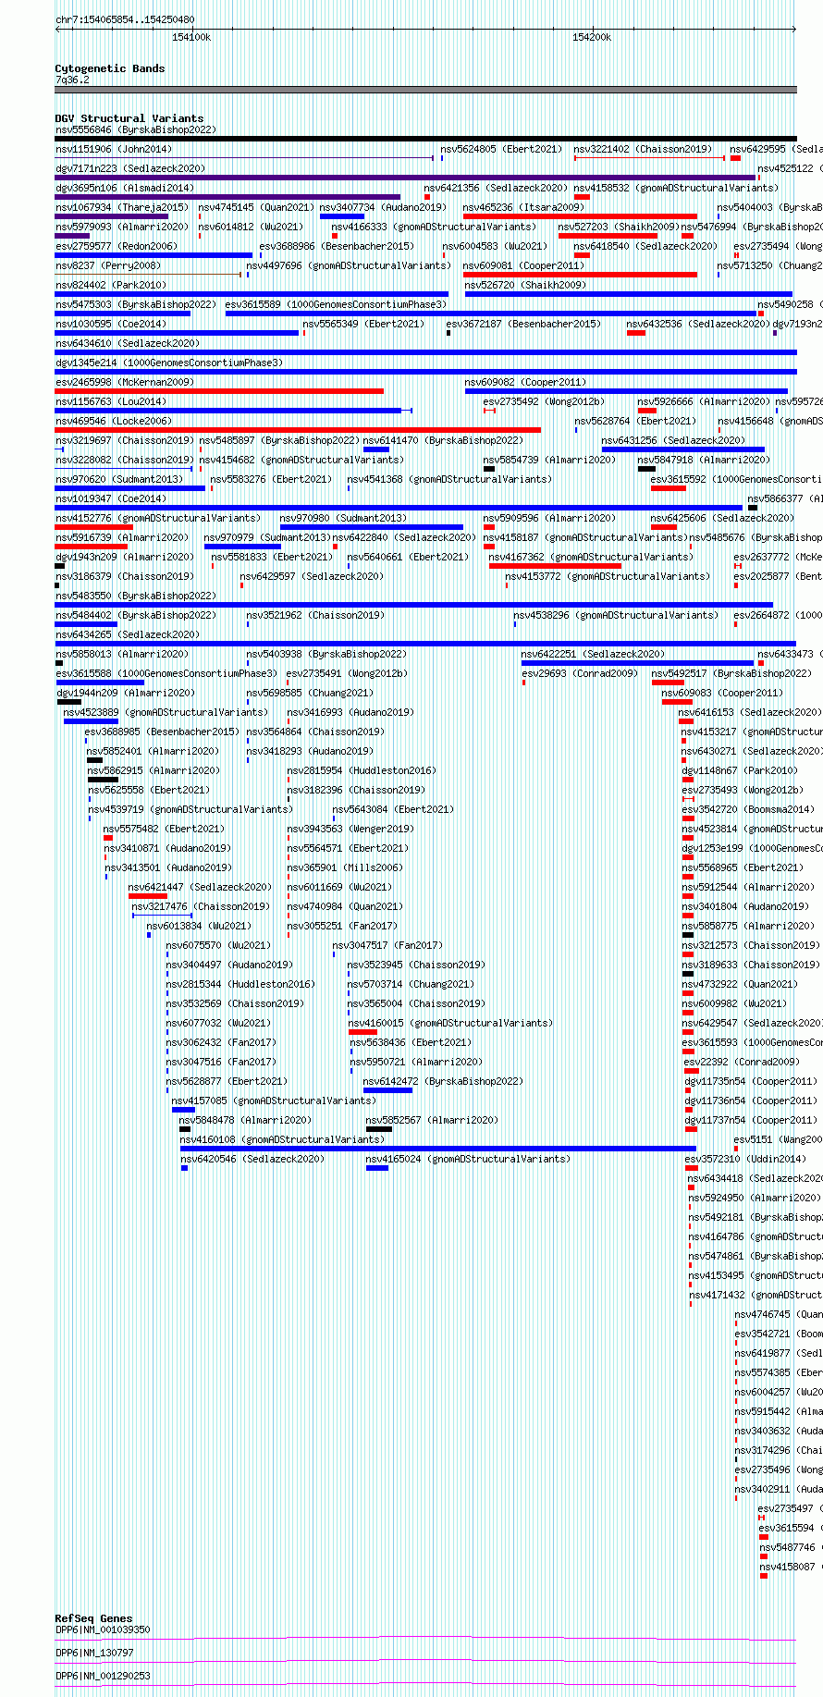Click the esv29693 (Conrad2009) label

(x=580, y=673)
